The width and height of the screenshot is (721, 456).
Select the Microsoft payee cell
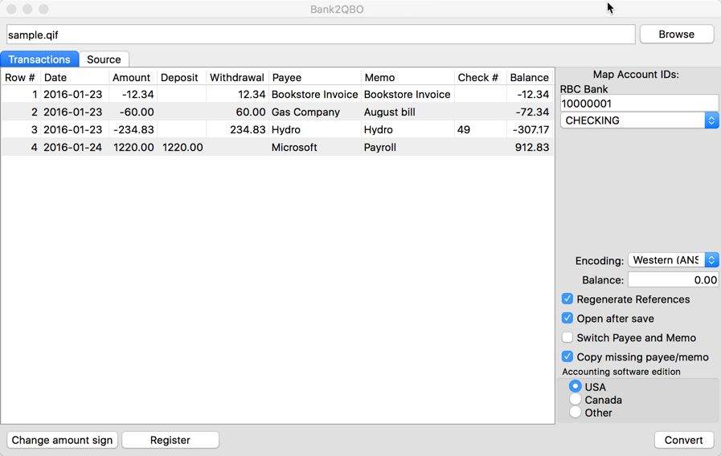pos(314,148)
